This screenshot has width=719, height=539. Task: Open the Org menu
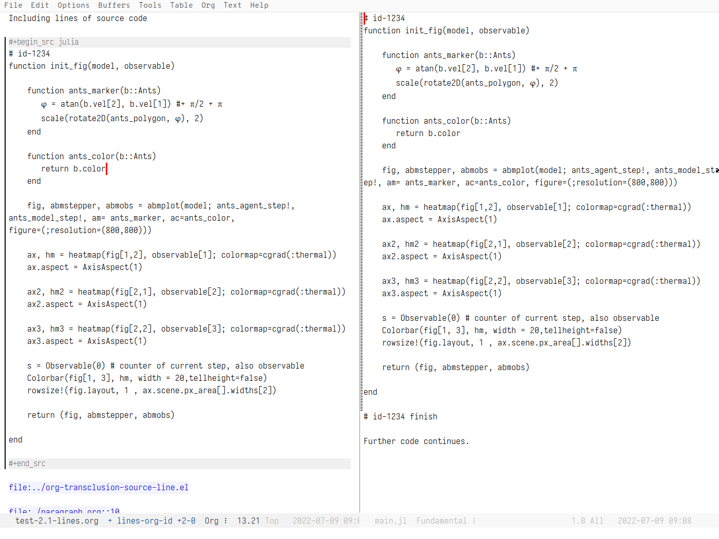click(x=208, y=5)
